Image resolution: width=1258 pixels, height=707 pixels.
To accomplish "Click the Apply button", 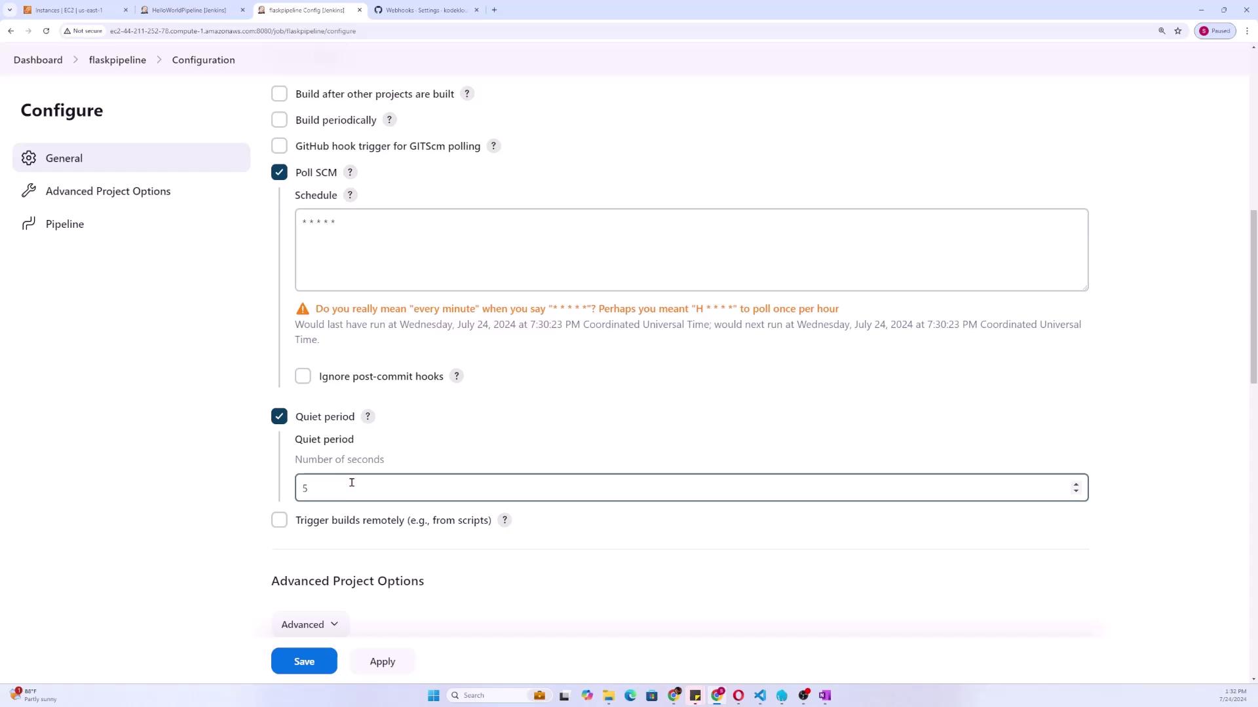I will tap(382, 661).
